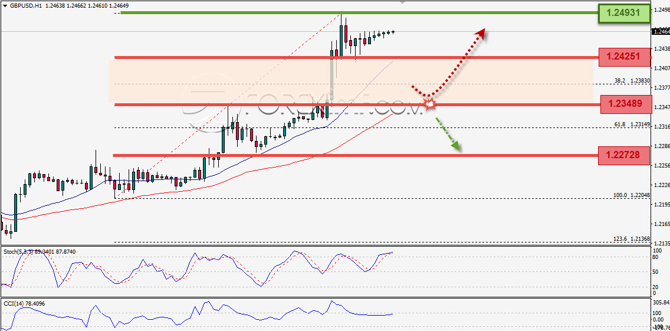The height and width of the screenshot is (331, 670).
Task: Click price axis value 1.2226
Action: [x=662, y=185]
